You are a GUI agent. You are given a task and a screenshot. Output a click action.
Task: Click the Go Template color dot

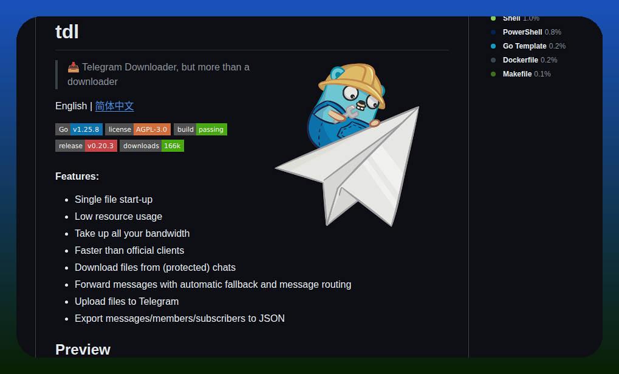point(493,46)
